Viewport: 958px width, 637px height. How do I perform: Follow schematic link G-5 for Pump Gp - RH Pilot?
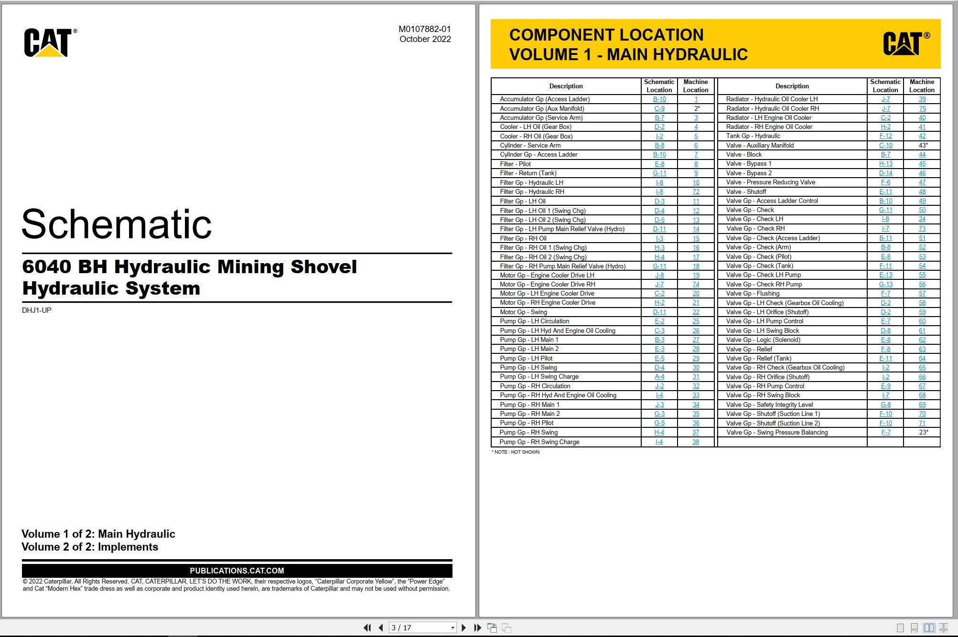click(x=659, y=423)
